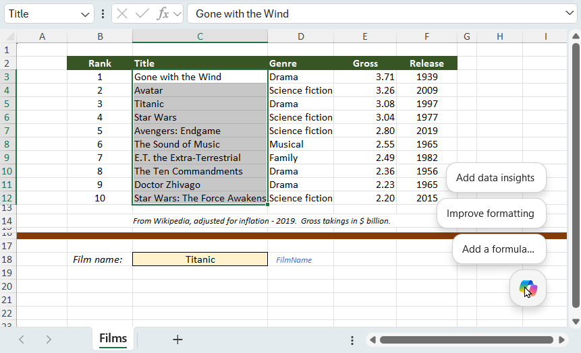Go to previous sheet with left arrow
The image size is (581, 353).
22,340
